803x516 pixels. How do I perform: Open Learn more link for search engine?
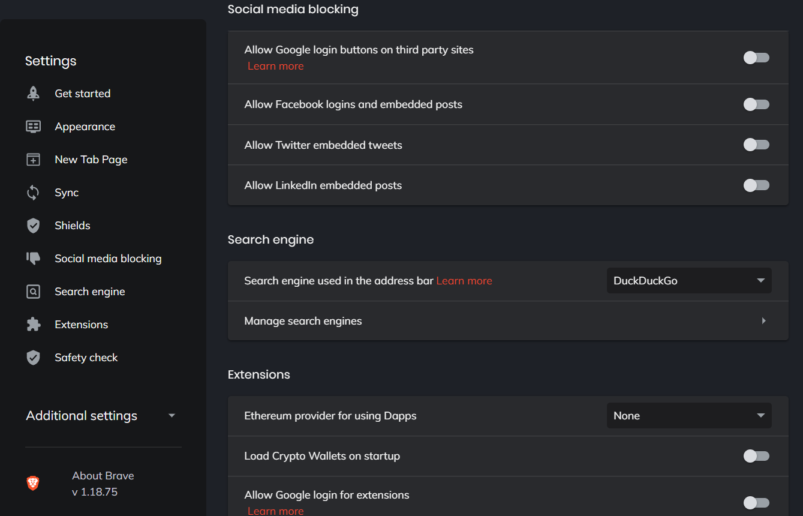click(x=464, y=281)
